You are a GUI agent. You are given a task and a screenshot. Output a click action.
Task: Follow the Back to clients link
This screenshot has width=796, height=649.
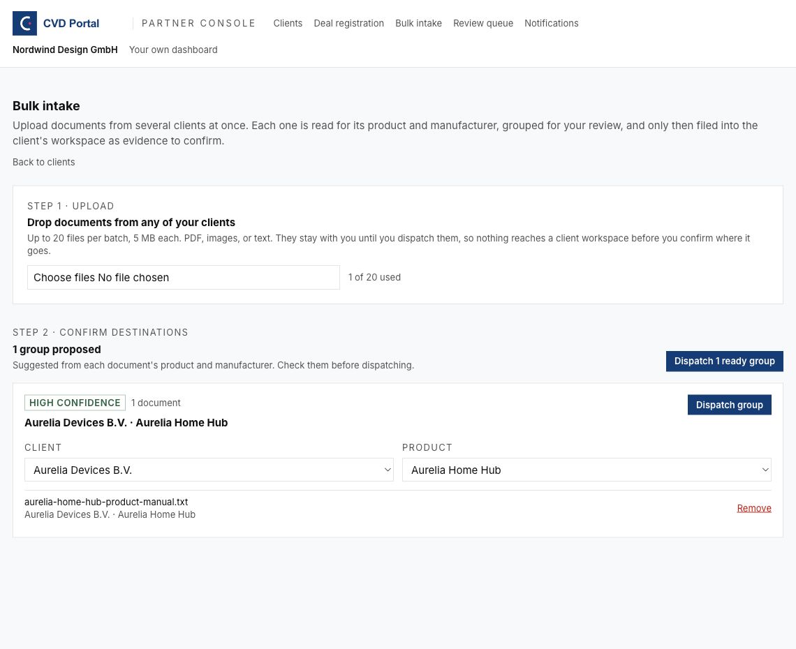coord(44,163)
